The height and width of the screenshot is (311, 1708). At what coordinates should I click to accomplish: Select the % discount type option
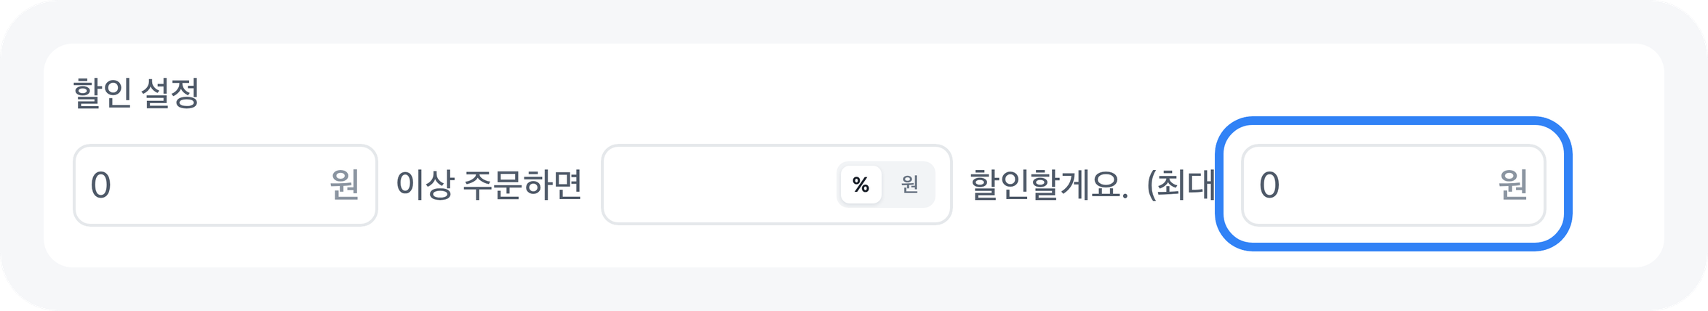pos(861,185)
